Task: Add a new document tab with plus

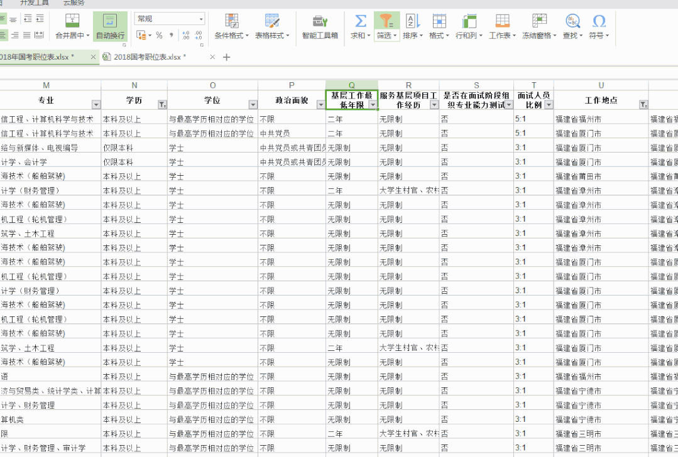Action: click(226, 57)
